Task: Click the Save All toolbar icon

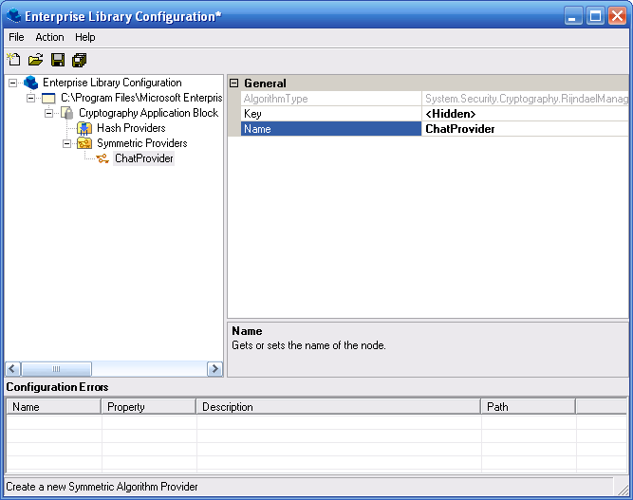Action: click(x=80, y=60)
